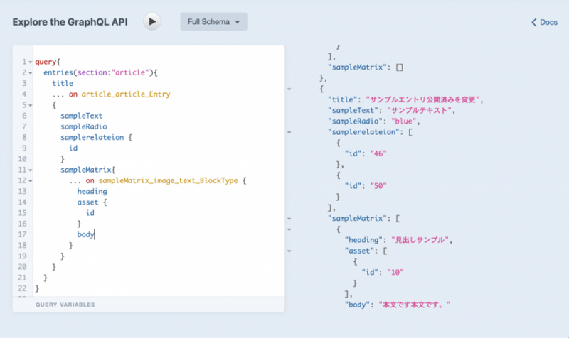Fold the sampleMatrix block at line 11
569x338 pixels.
[x=30, y=170]
